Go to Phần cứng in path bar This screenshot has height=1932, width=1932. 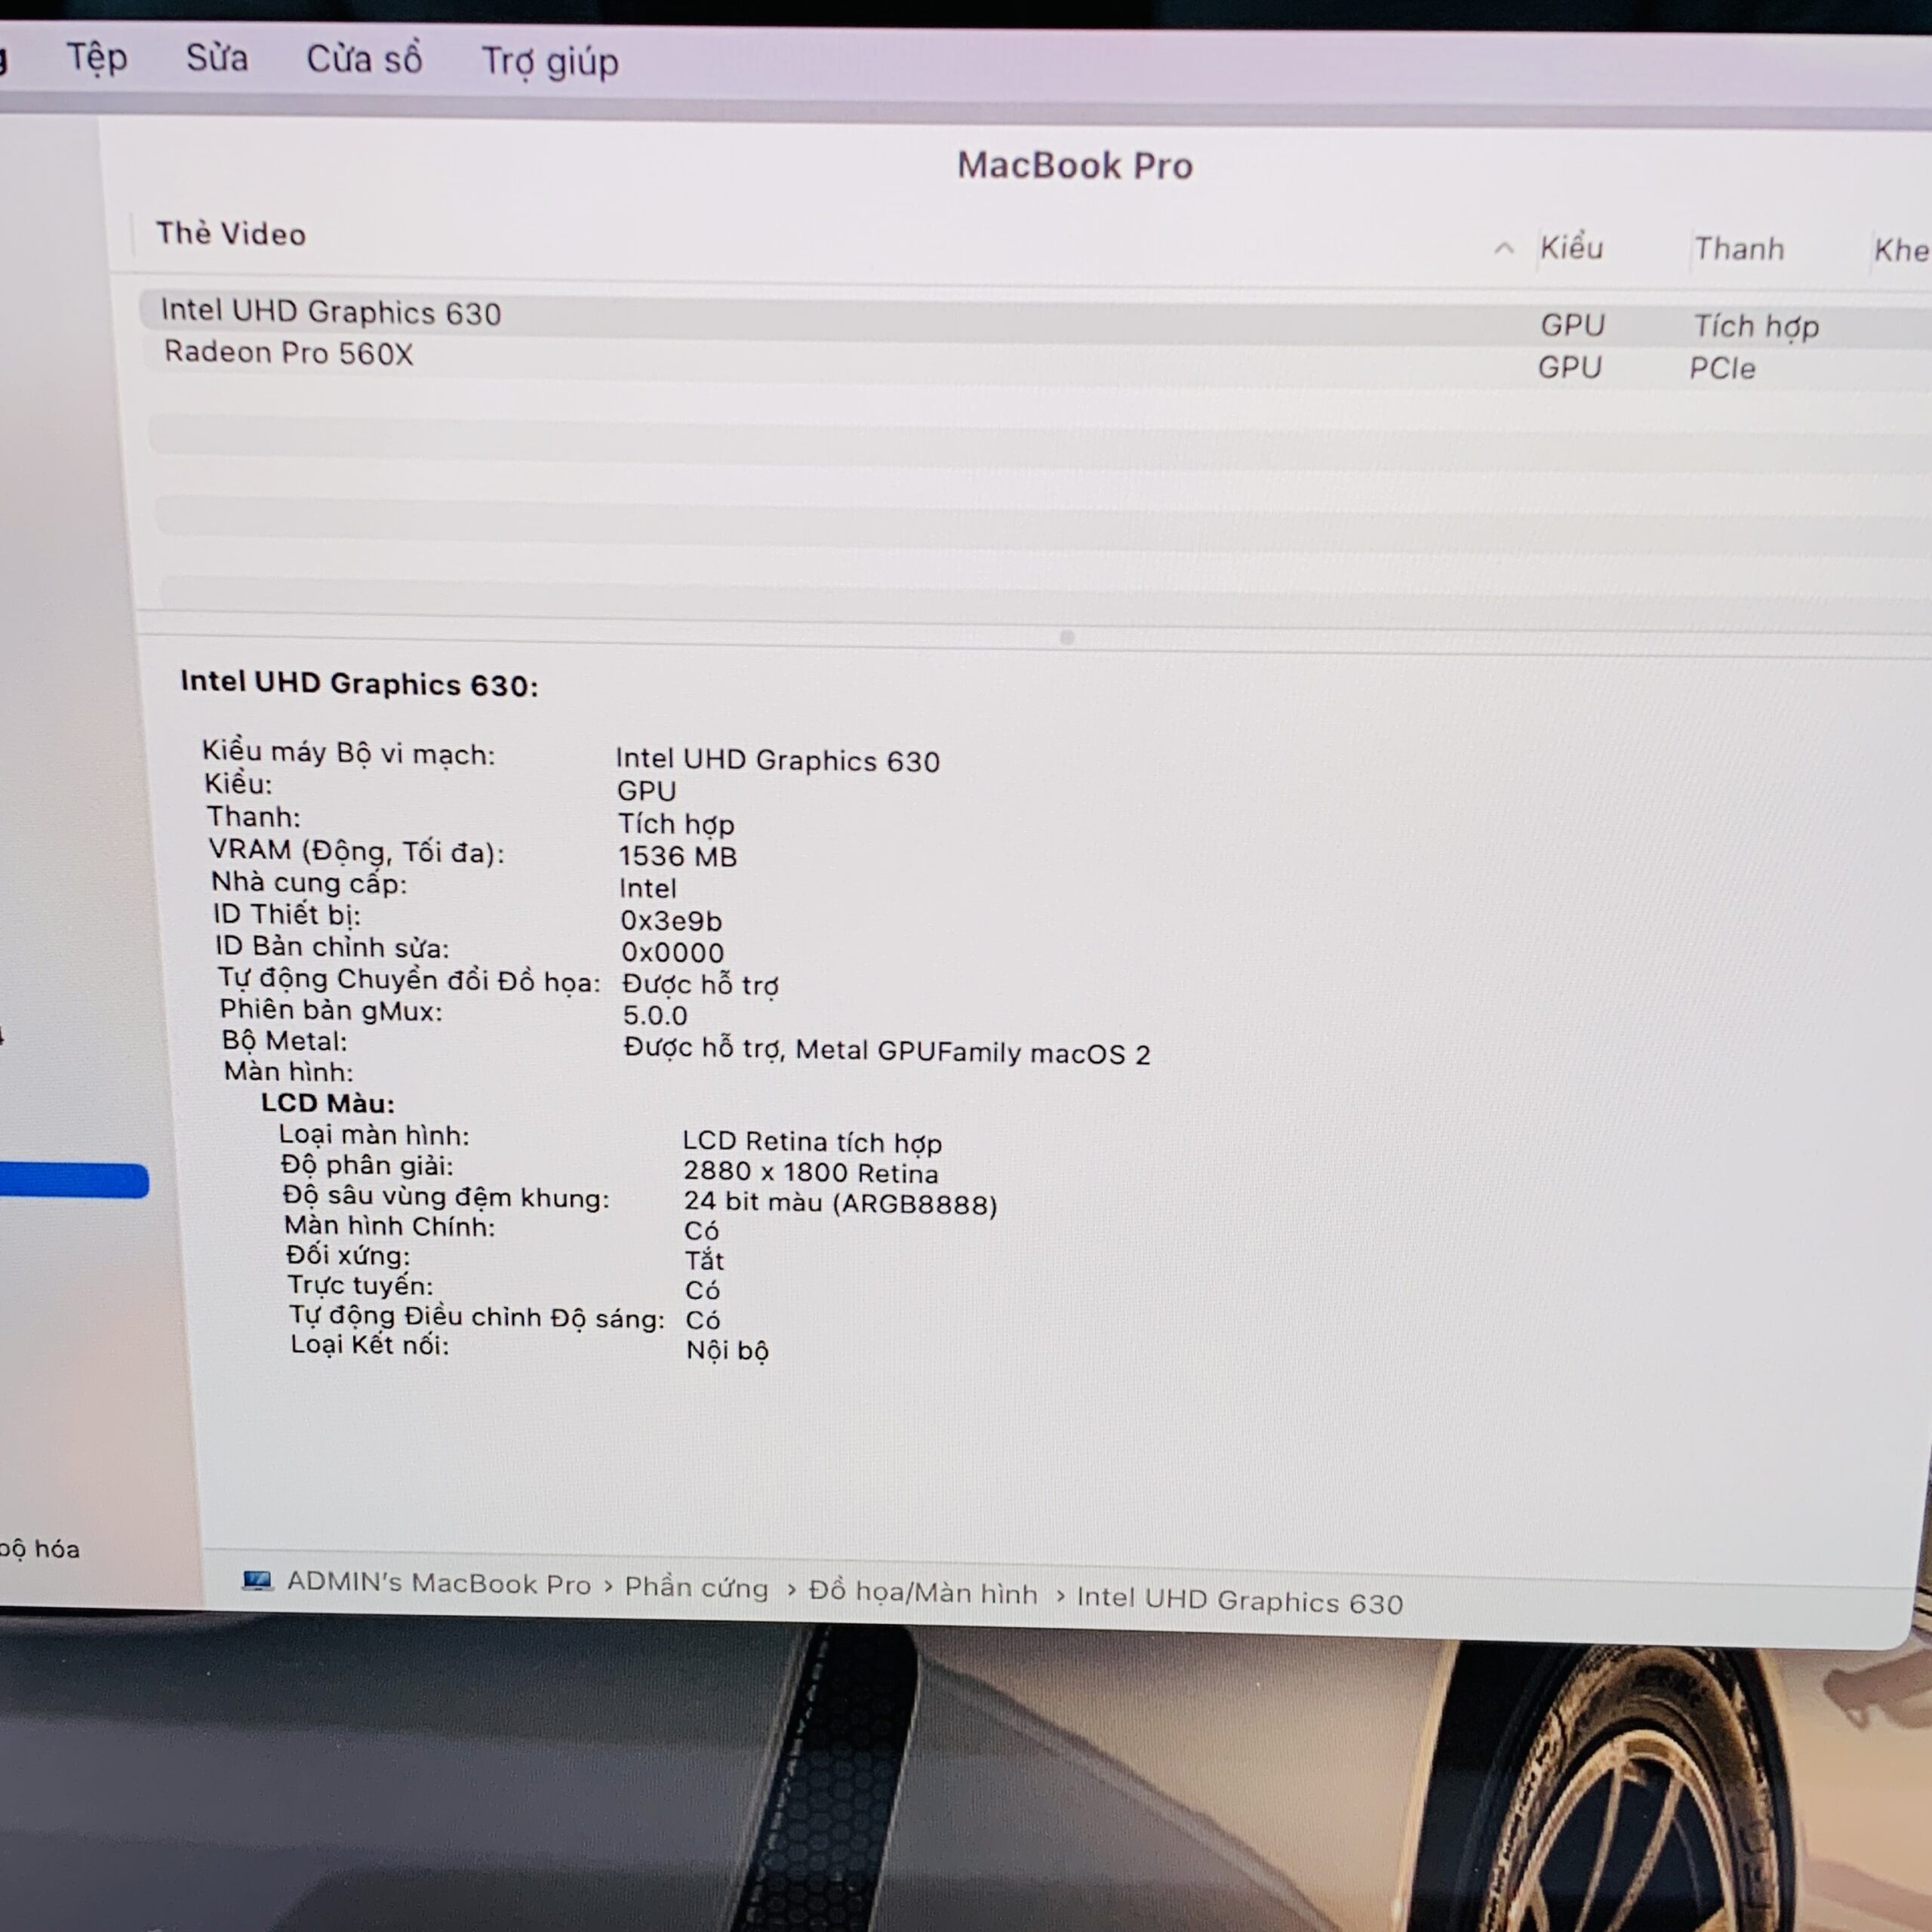coord(697,1588)
